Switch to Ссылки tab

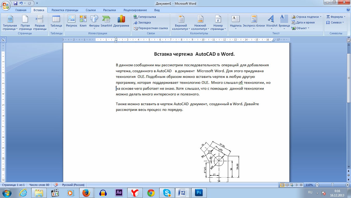tap(91, 10)
